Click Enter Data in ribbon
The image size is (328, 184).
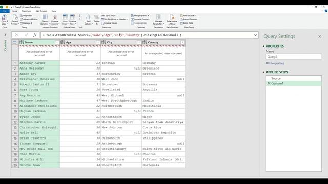pyautogui.click(x=187, y=23)
